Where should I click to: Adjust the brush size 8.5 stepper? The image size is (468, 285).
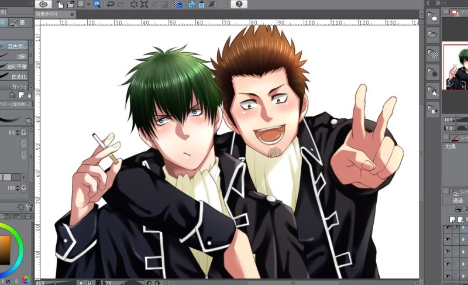coord(18,132)
